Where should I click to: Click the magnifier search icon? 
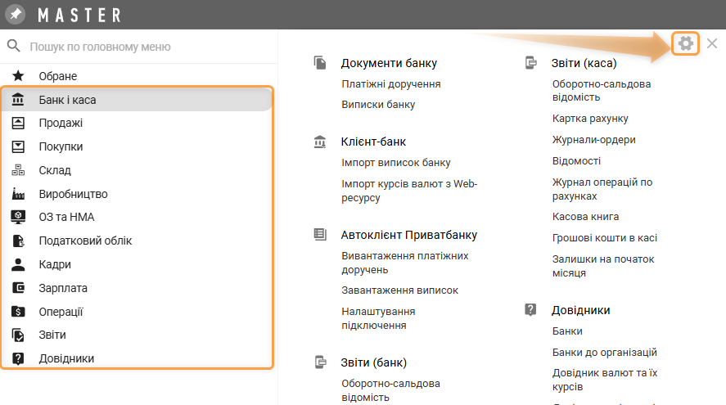click(13, 47)
